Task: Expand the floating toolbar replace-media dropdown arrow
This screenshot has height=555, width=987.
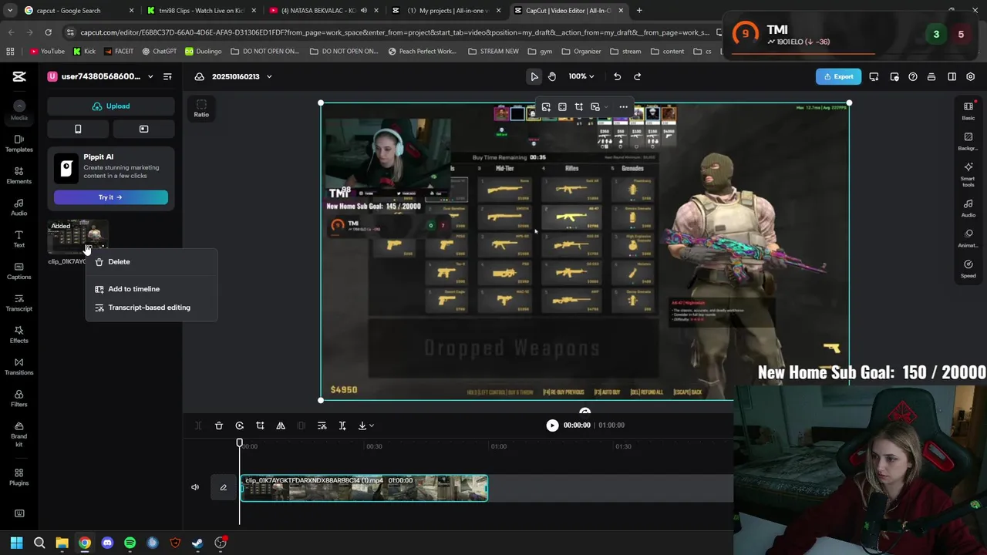Action: 606,107
